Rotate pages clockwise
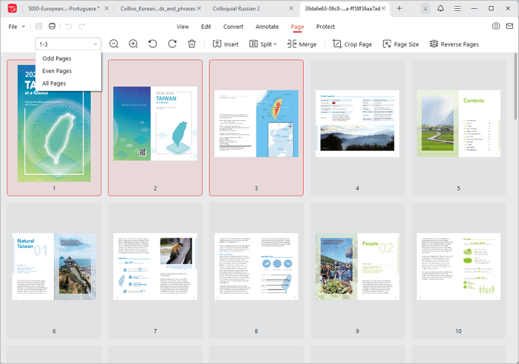Image resolution: width=519 pixels, height=364 pixels. click(172, 44)
